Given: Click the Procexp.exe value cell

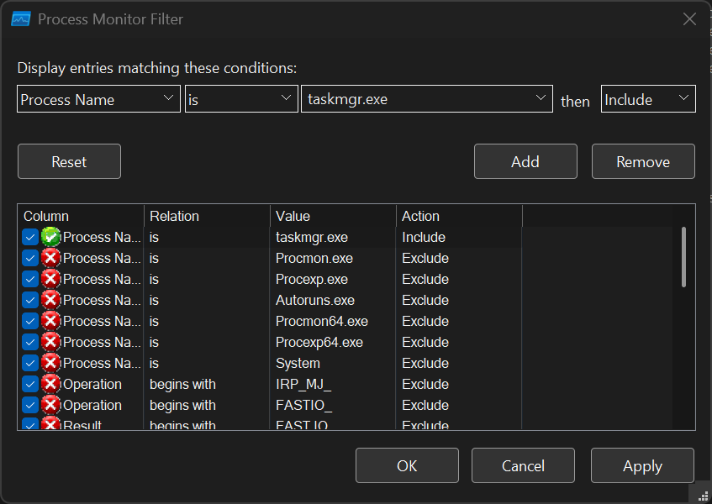Looking at the screenshot, I should click(333, 279).
